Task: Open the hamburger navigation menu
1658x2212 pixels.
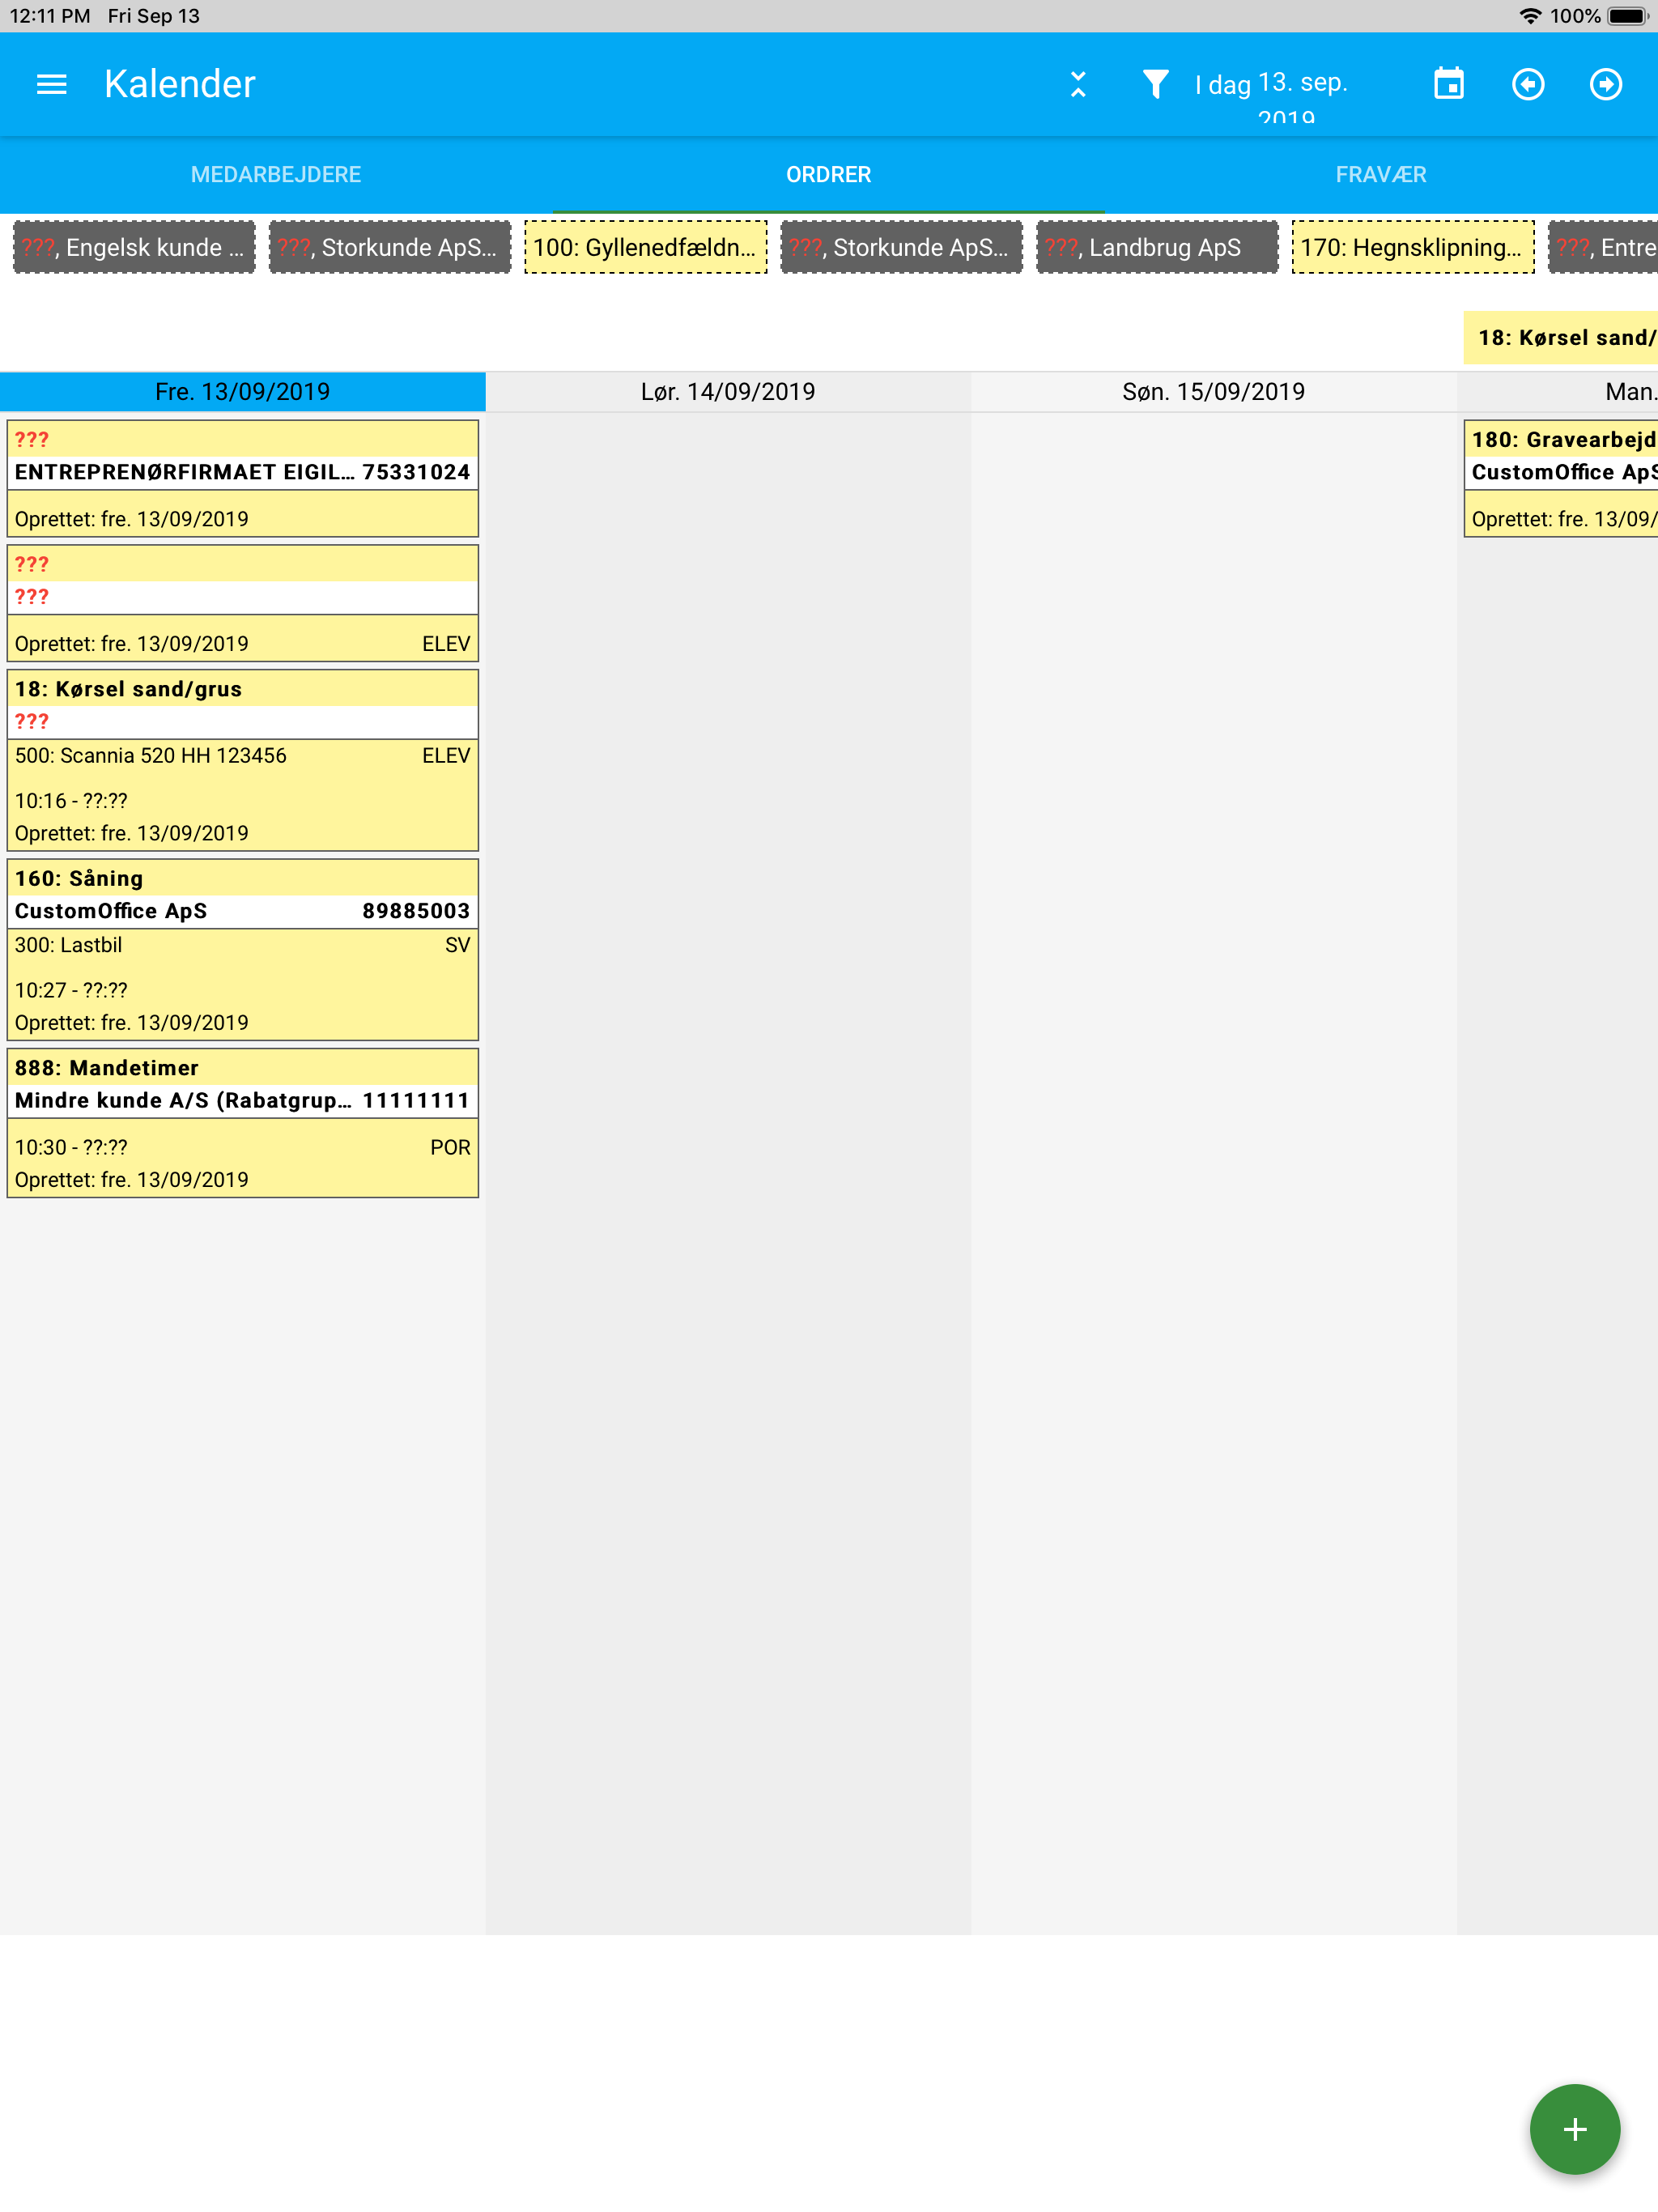Action: pyautogui.click(x=51, y=84)
